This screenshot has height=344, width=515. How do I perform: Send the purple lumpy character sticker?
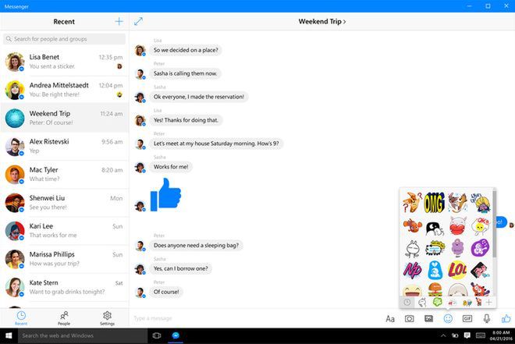pos(457,247)
